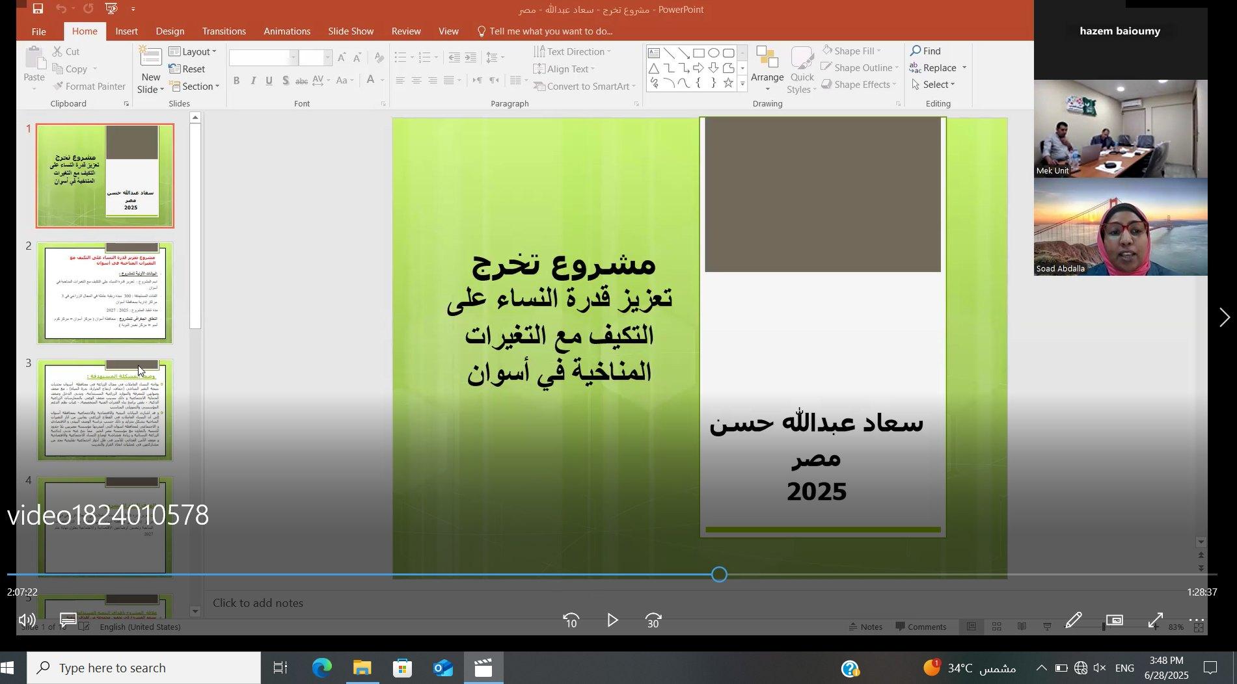Click Tell me what you want to do
This screenshot has width=1237, height=684.
[x=545, y=31]
